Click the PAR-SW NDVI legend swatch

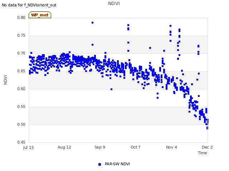[x=99, y=164]
